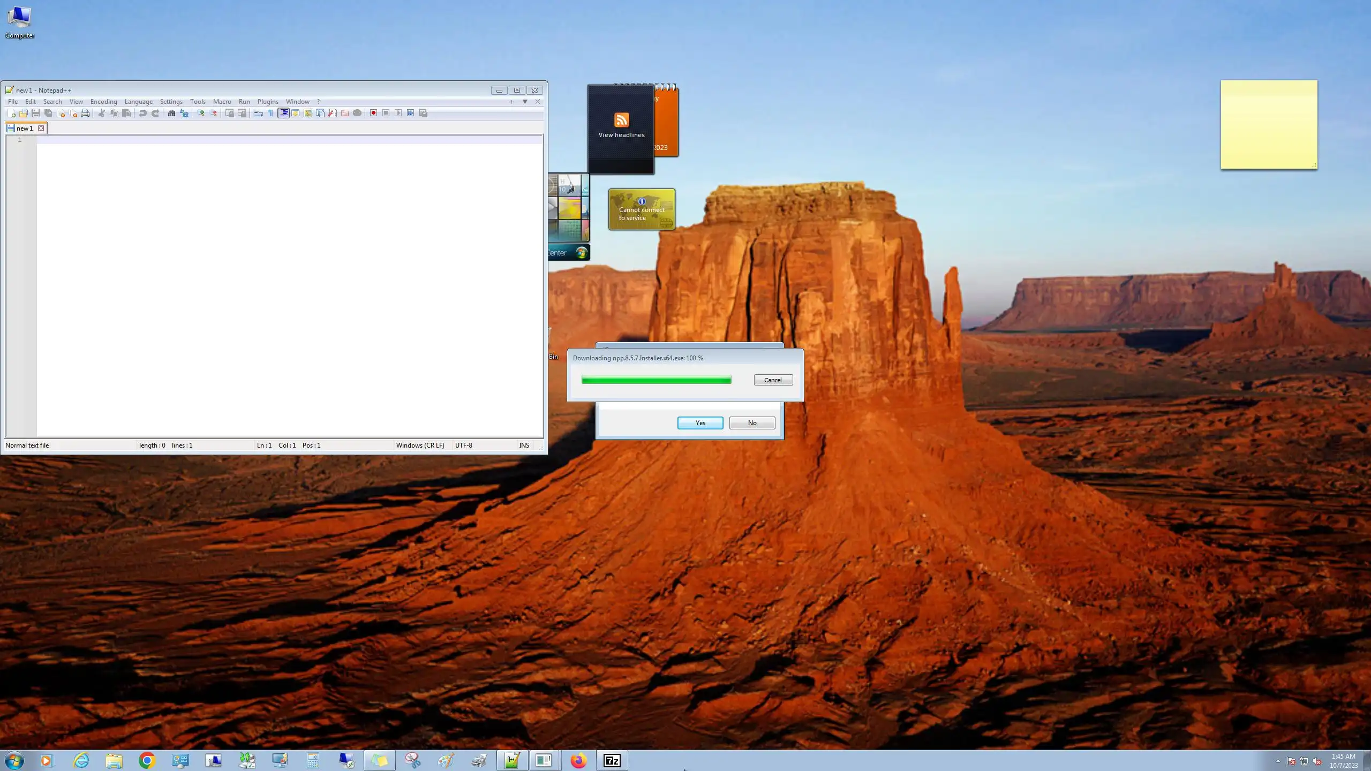The image size is (1371, 771).
Task: Open the Encoding menu
Action: click(x=103, y=102)
